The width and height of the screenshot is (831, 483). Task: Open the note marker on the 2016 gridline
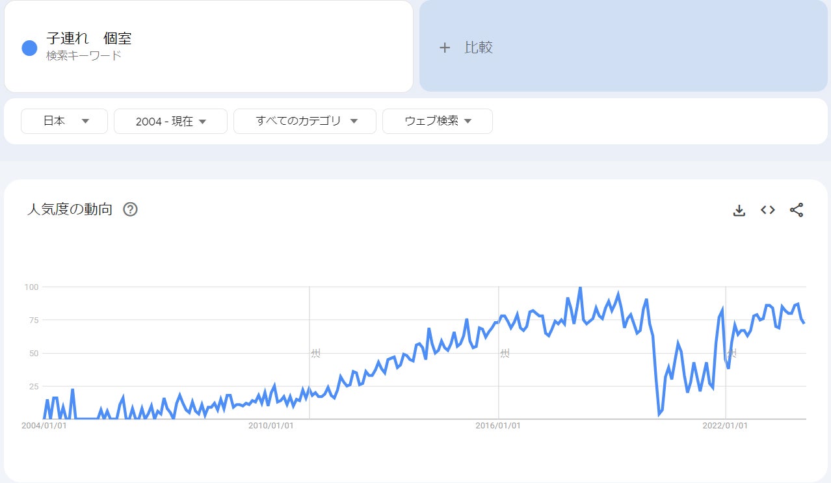[x=505, y=354]
